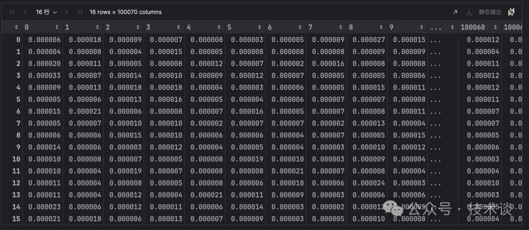This screenshot has width=529, height=230.
Task: Select row index 7
Action: point(18,123)
